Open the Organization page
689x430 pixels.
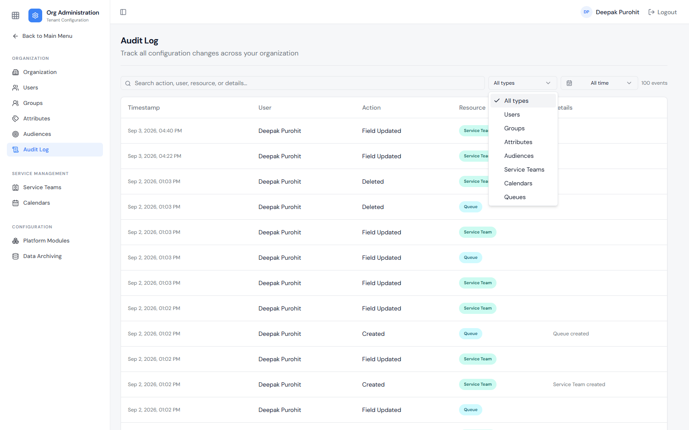pos(55,72)
